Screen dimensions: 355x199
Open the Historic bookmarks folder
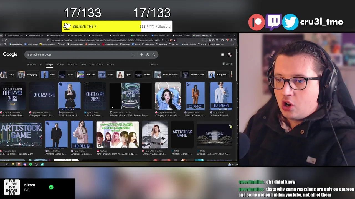pos(62,44)
